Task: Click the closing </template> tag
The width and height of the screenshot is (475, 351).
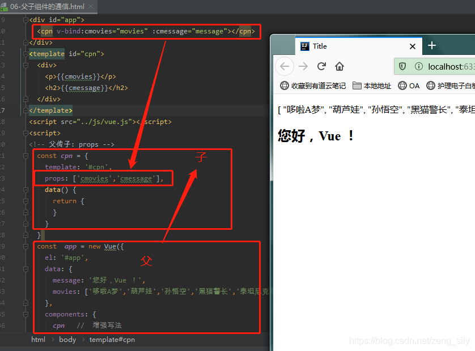Action: coord(50,110)
